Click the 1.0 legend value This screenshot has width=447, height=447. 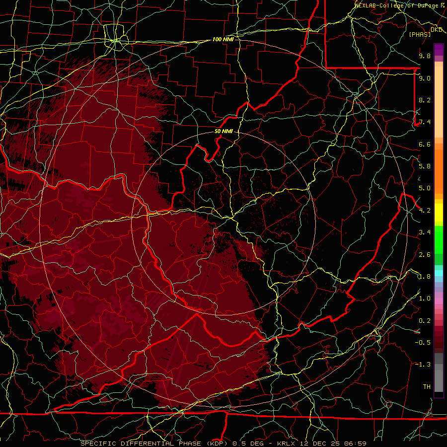coord(425,298)
